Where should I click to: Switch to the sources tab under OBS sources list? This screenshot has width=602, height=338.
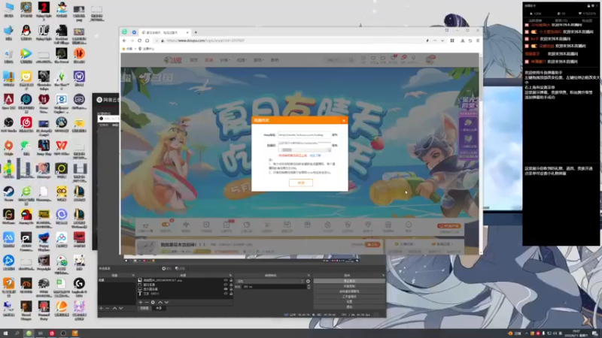pyautogui.click(x=159, y=308)
